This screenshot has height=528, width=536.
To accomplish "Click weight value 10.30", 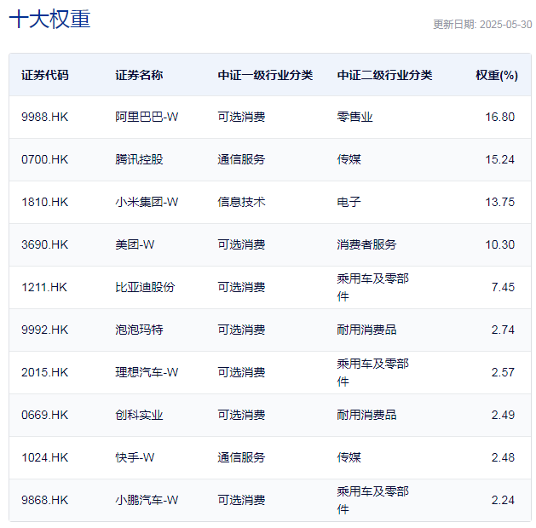I will pos(499,244).
